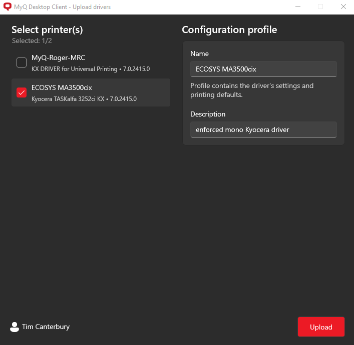Click the user avatar icon beside Tim Canterbury

pyautogui.click(x=15, y=327)
